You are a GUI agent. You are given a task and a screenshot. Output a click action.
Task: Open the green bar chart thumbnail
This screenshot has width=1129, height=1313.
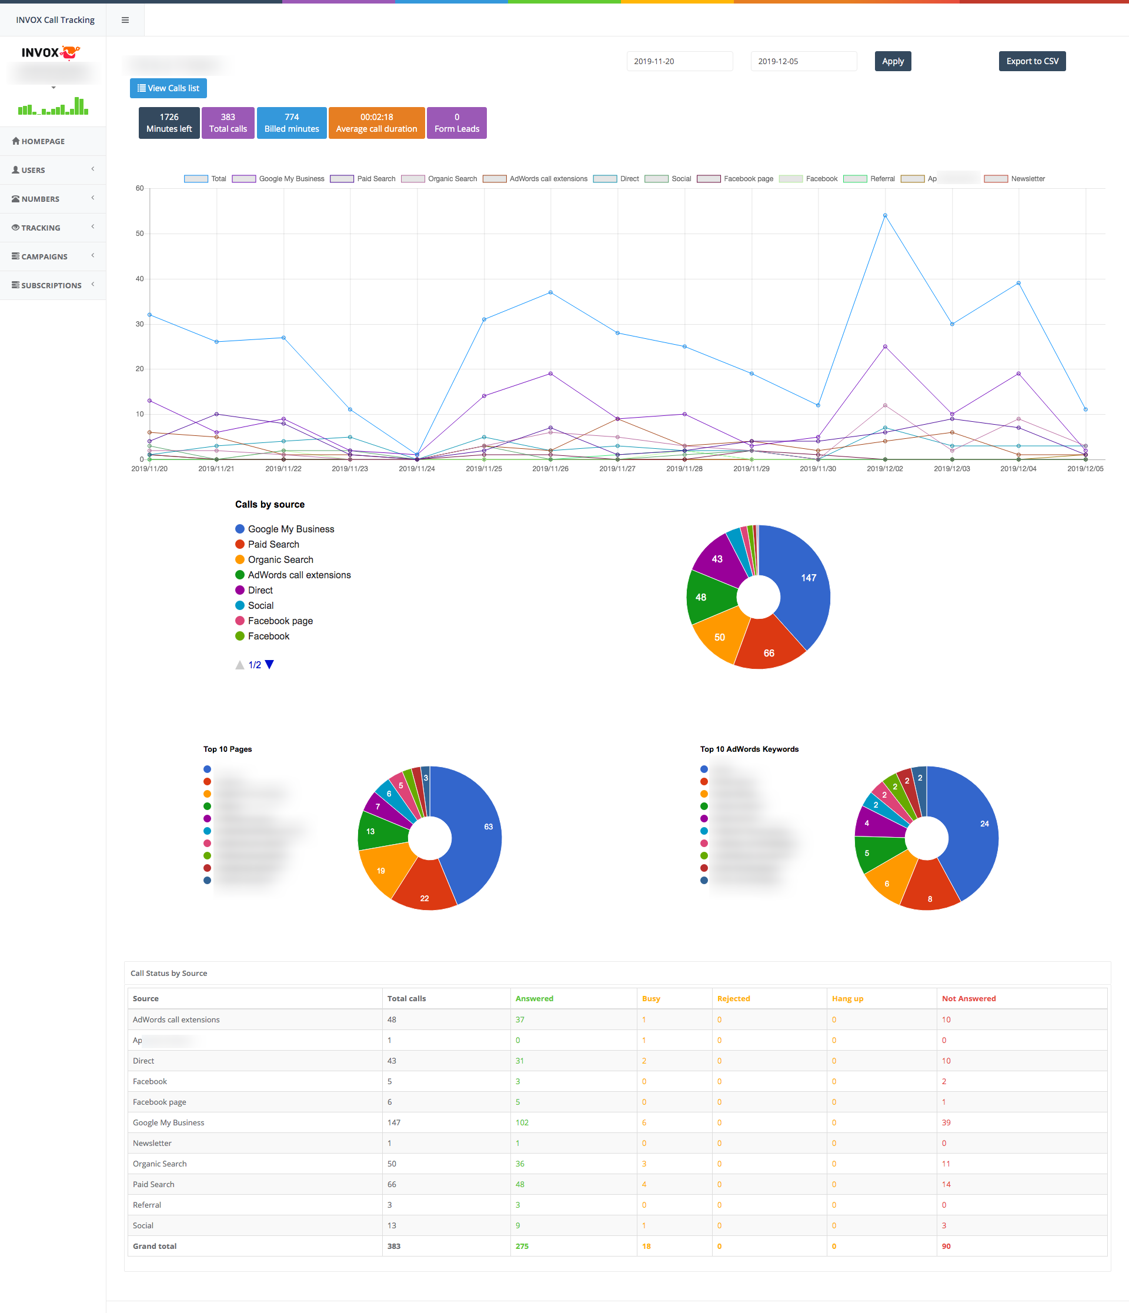click(x=54, y=106)
